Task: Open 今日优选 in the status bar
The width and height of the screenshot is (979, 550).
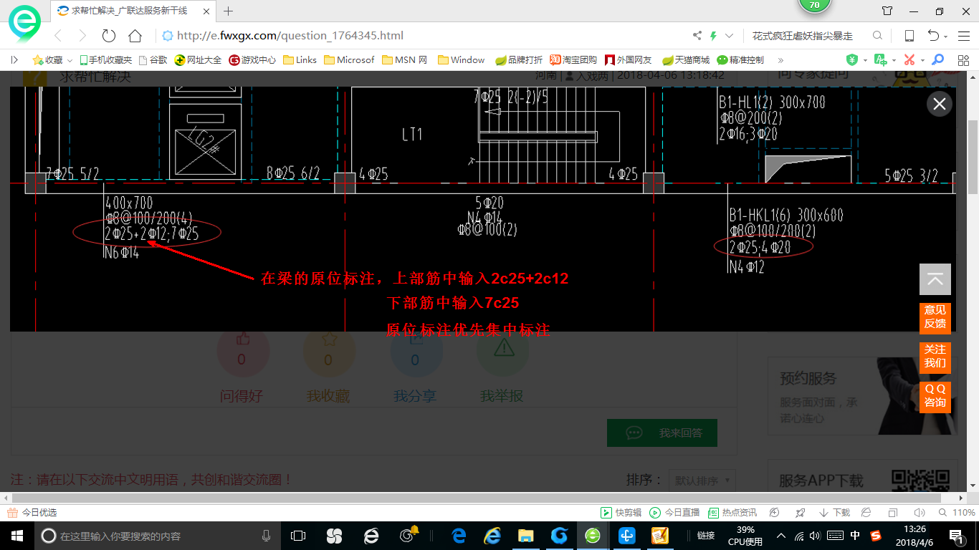Action: [x=33, y=513]
